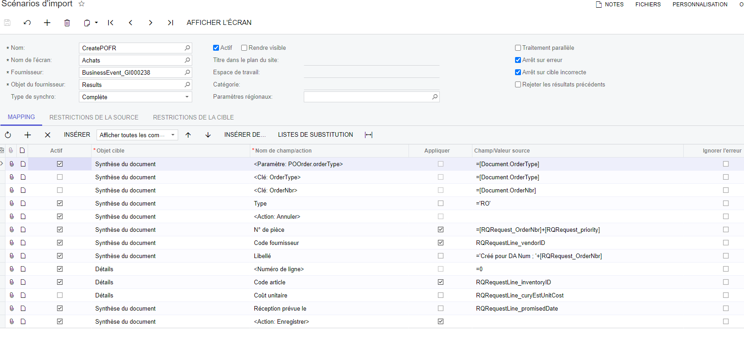The width and height of the screenshot is (744, 340).
Task: Move the mapping row up
Action: (x=188, y=135)
